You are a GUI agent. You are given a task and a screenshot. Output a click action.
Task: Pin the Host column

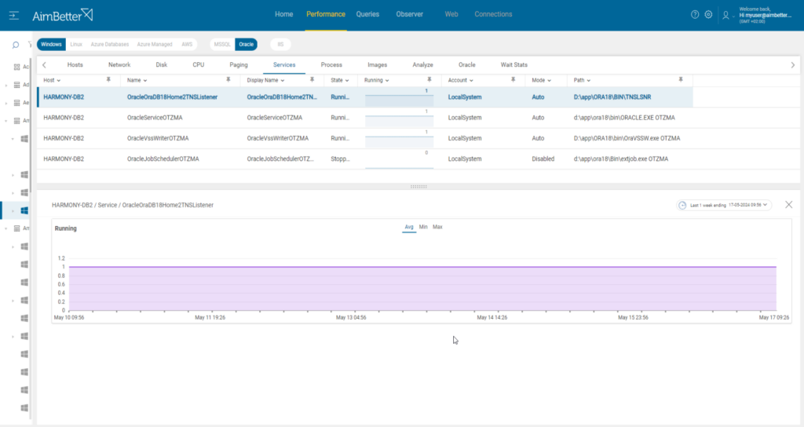tap(108, 80)
